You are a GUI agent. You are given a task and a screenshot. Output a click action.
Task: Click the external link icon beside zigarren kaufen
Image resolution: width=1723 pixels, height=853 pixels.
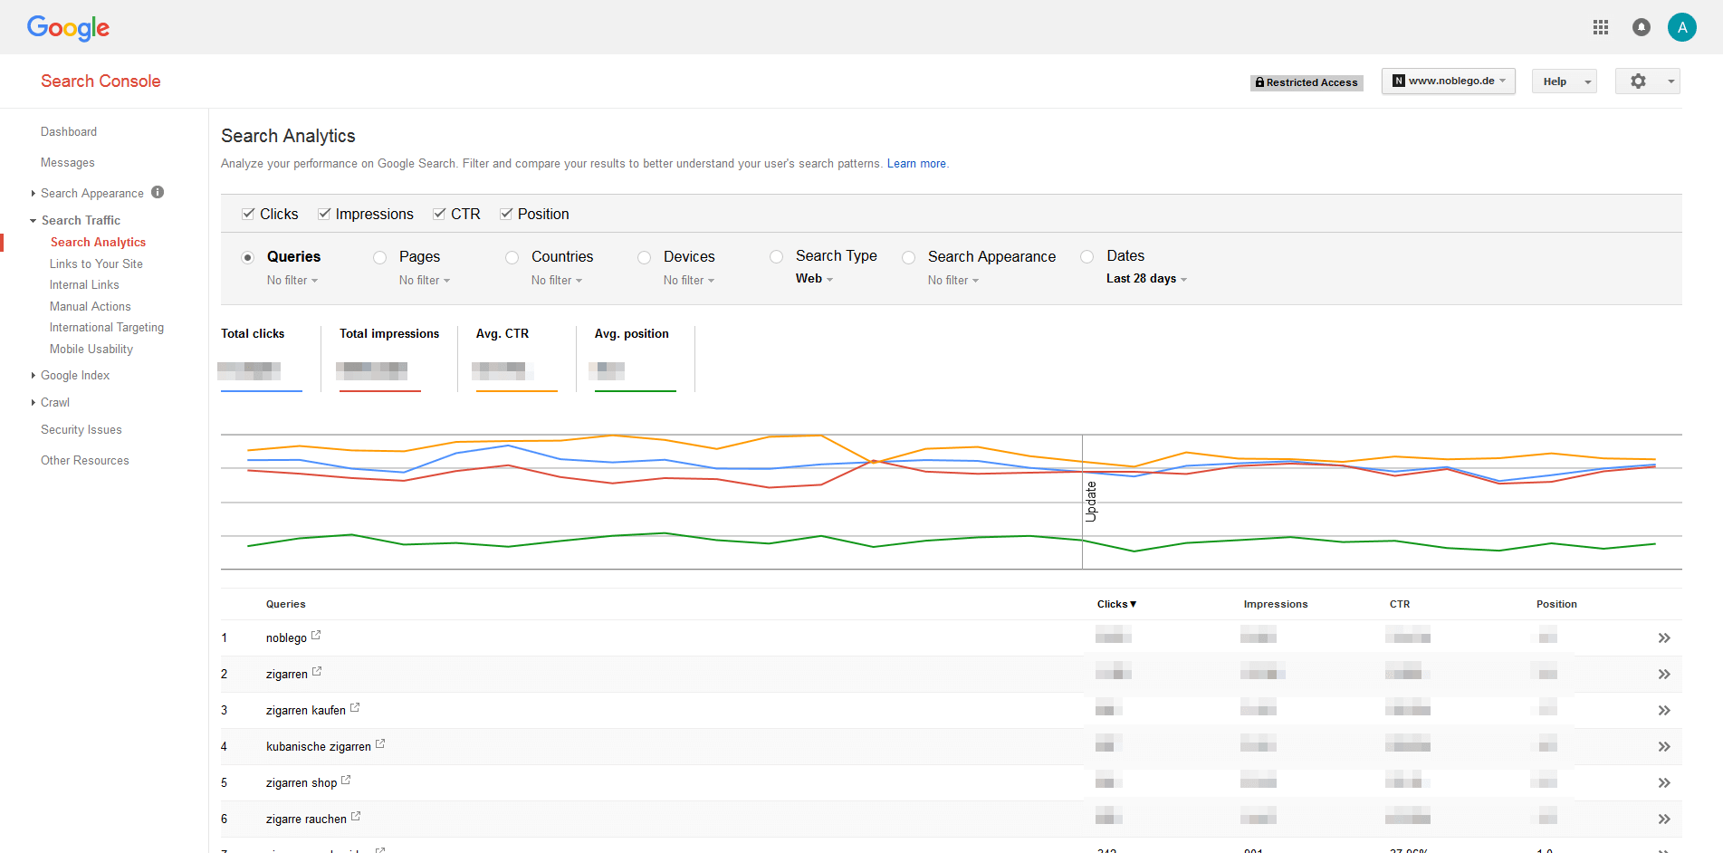pyautogui.click(x=355, y=706)
